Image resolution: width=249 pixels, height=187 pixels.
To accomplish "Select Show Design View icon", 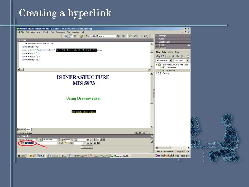I will tap(75, 36).
